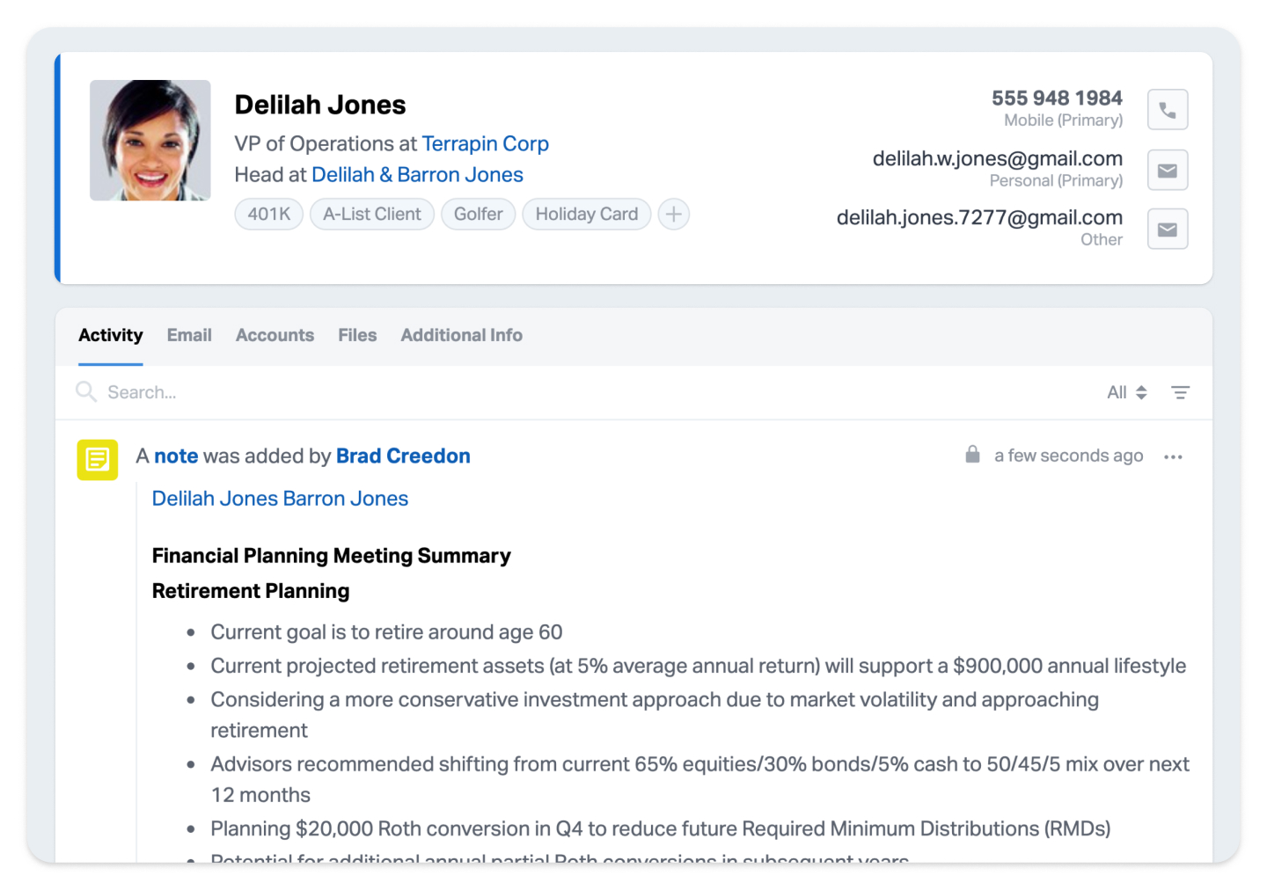Click envelope icon beside delilah.jones.7277@gmail.com
This screenshot has height=890, width=1267.
[1167, 230]
